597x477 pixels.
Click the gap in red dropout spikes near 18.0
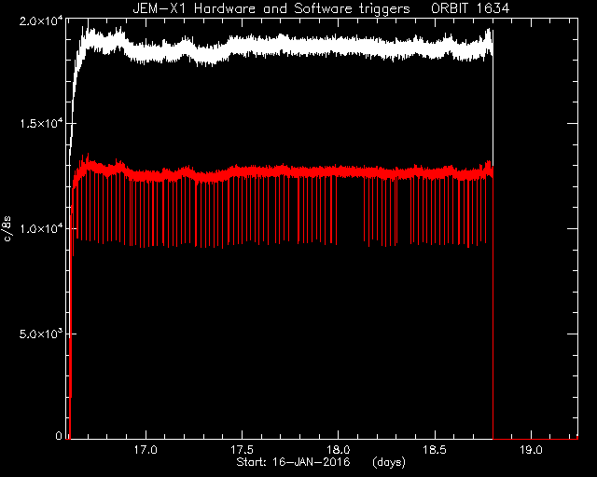(x=351, y=210)
